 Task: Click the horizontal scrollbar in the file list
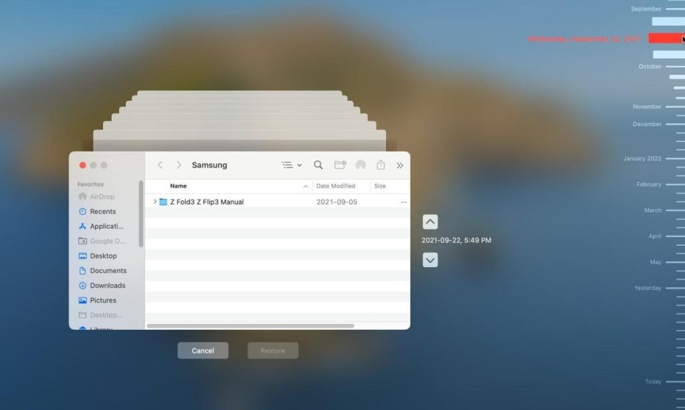pyautogui.click(x=250, y=326)
